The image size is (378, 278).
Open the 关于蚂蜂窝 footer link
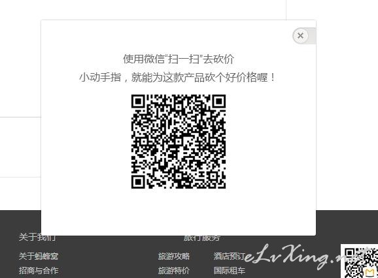click(x=39, y=256)
